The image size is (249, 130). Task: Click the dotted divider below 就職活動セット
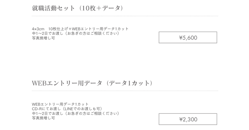click(x=125, y=16)
